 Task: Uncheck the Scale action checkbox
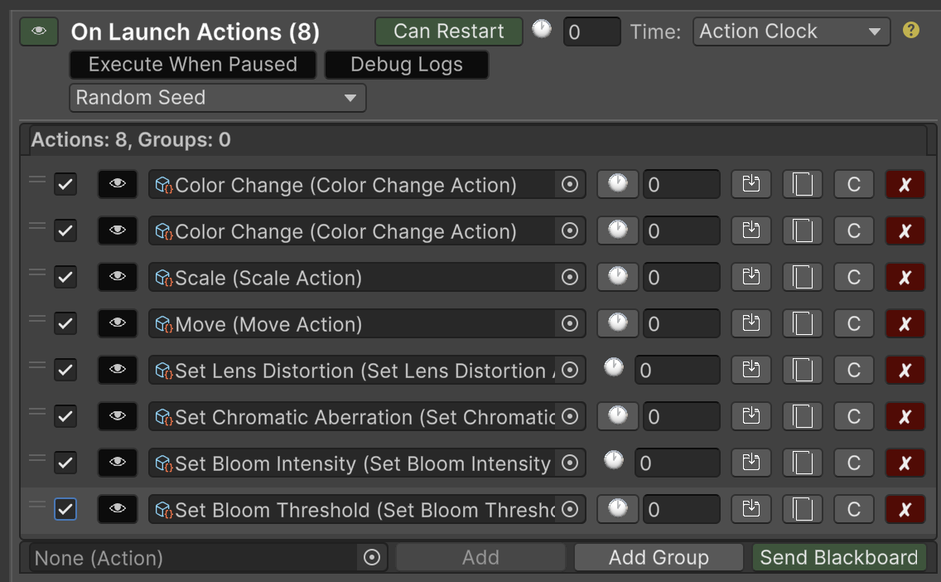[65, 278]
